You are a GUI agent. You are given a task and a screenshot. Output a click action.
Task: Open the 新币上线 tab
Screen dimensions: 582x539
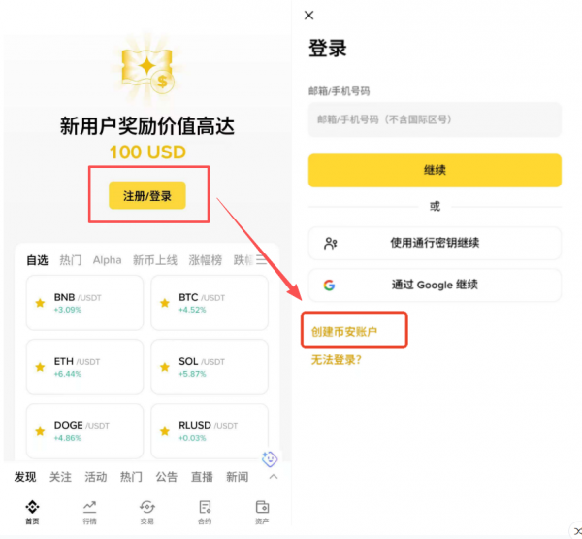click(155, 260)
